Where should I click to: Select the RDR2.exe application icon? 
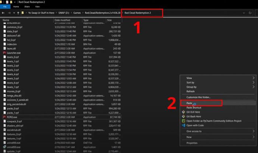click(x=4, y=117)
